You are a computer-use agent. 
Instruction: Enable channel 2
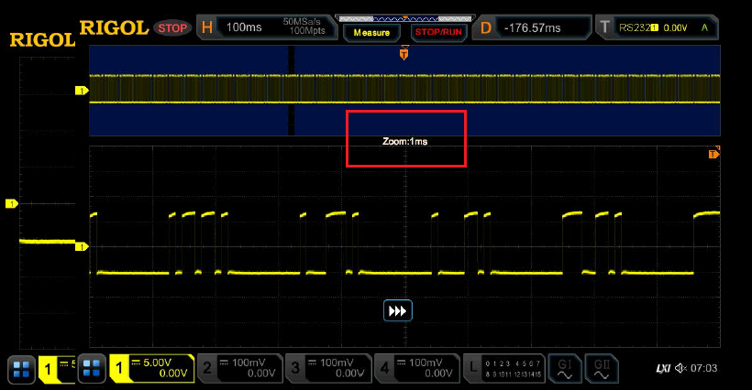239,369
